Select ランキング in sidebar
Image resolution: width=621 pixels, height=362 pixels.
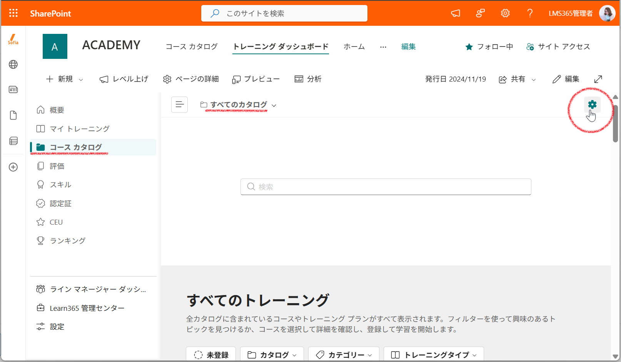[x=93, y=241]
